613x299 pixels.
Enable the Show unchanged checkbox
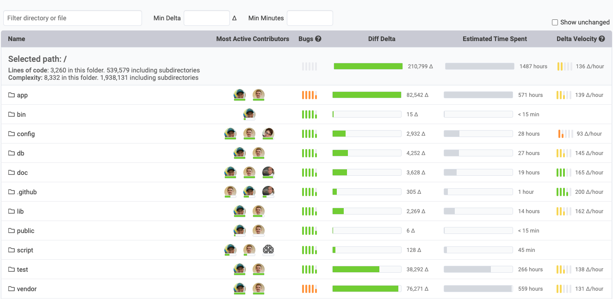tap(555, 22)
